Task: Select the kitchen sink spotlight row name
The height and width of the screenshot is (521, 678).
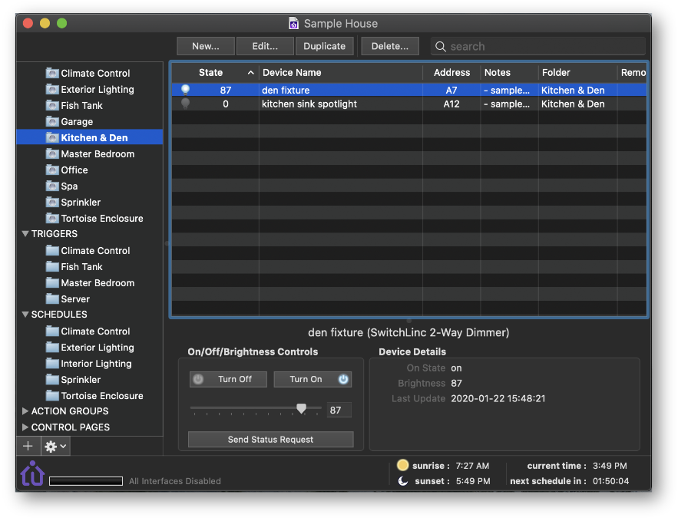Action: pos(309,104)
